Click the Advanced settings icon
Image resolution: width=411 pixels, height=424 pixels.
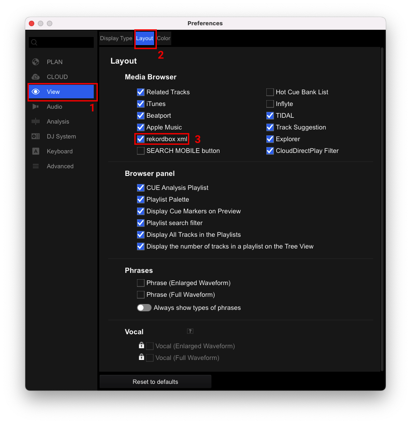point(36,166)
